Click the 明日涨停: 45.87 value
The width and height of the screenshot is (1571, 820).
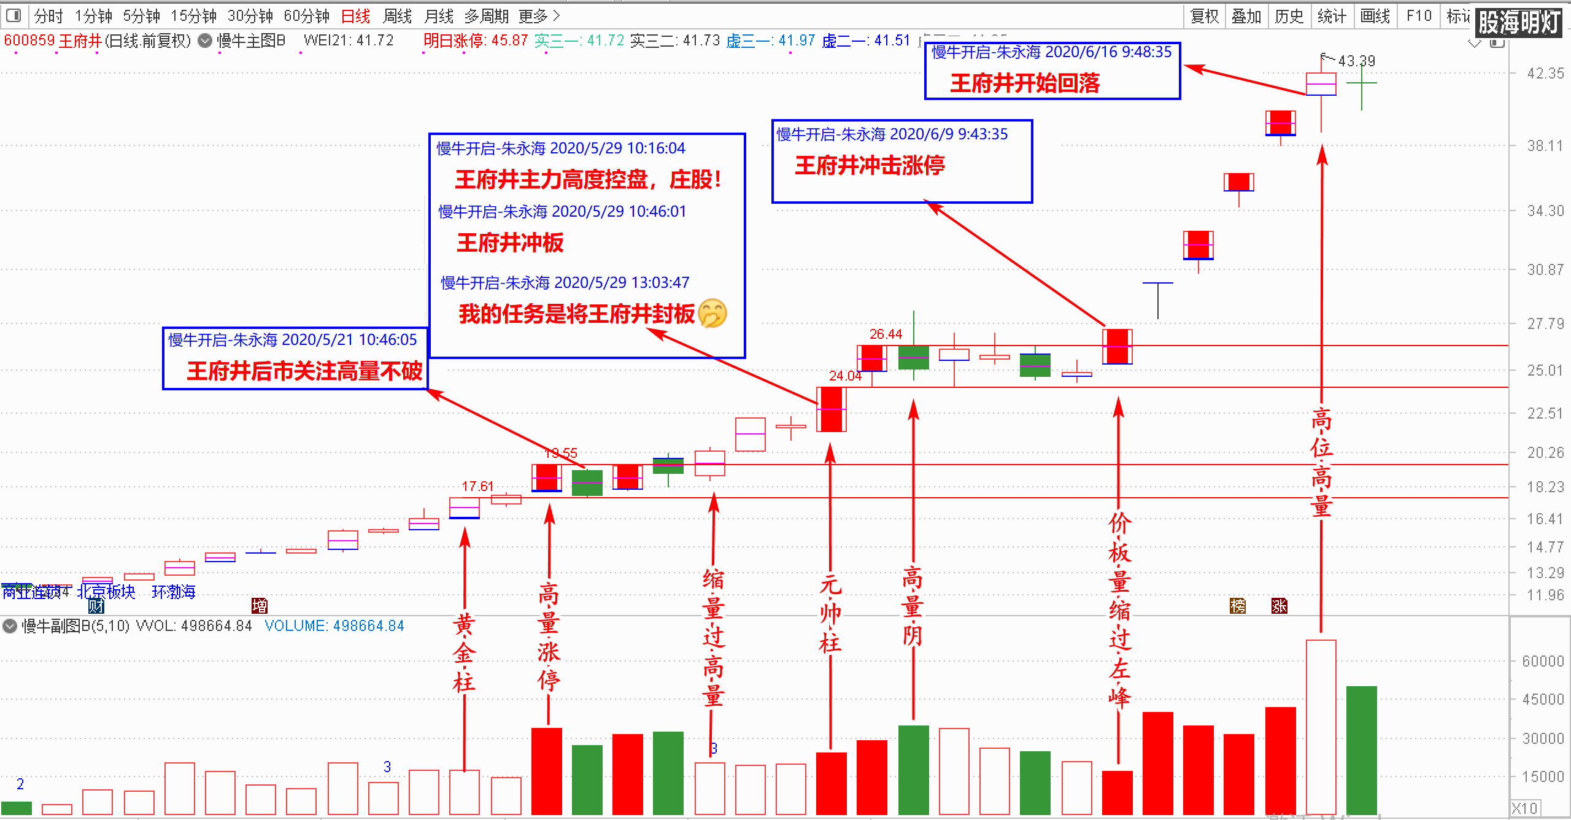point(476,41)
